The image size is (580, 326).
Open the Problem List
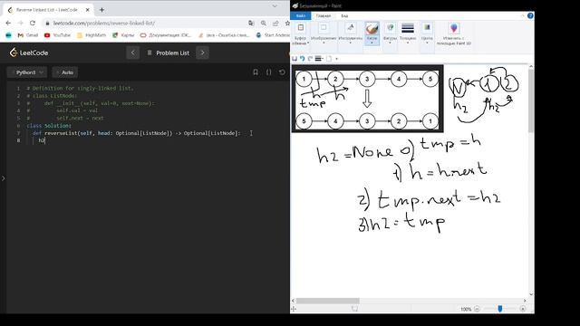[x=169, y=53]
